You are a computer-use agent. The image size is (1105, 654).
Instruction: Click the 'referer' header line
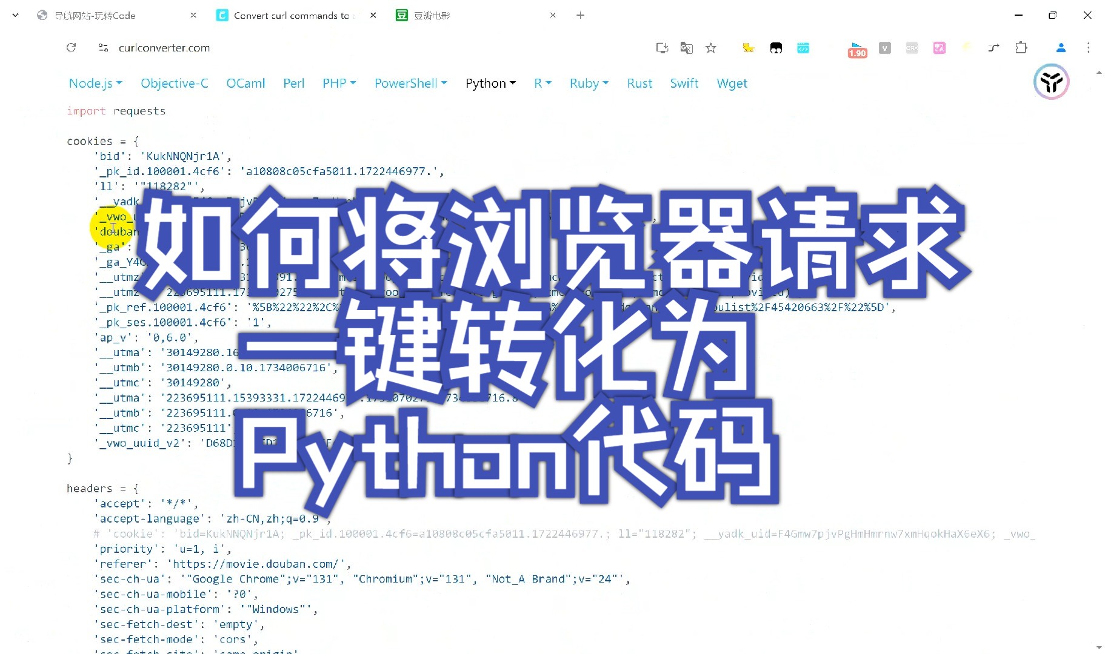[222, 564]
